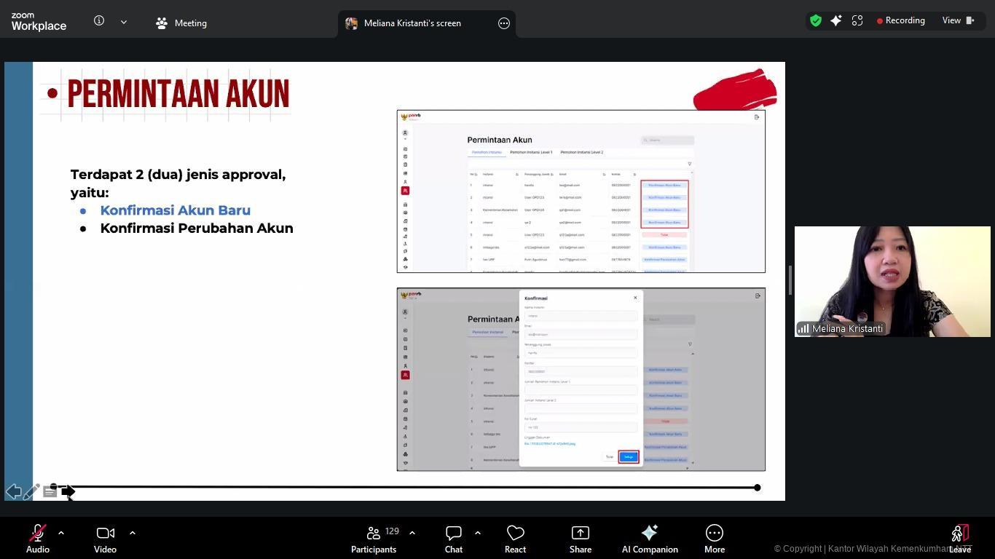
Task: Open the meeting info icon
Action: [x=99, y=21]
